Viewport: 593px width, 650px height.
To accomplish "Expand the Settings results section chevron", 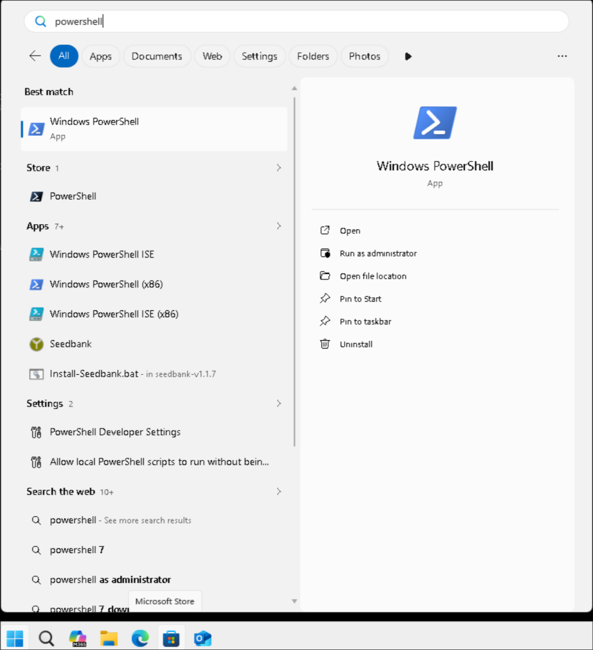I will tap(279, 404).
